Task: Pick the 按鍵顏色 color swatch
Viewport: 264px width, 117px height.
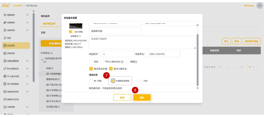Action: tap(80, 36)
